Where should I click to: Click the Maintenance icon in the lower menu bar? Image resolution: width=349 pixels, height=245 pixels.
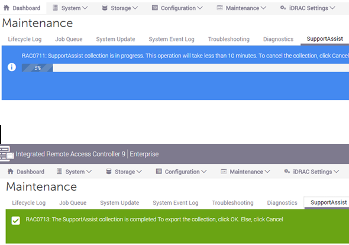[224, 172]
